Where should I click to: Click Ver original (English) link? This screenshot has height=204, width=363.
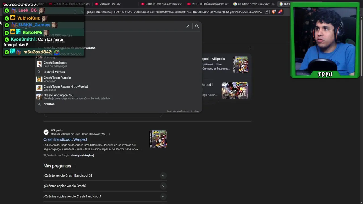(x=82, y=156)
